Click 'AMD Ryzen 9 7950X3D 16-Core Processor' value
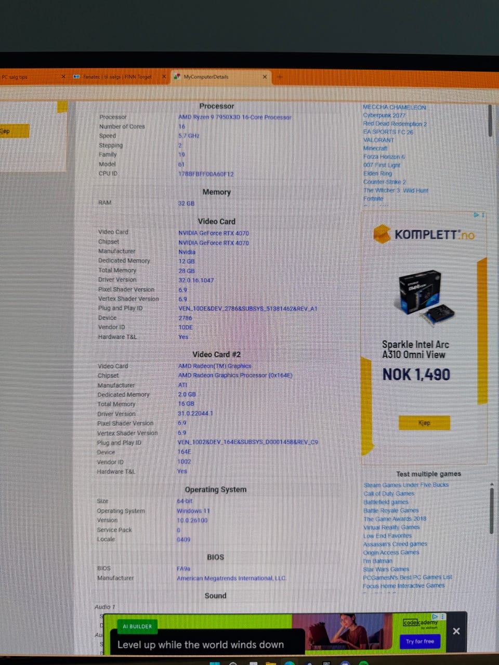Image resolution: width=499 pixels, height=665 pixels. (x=235, y=117)
